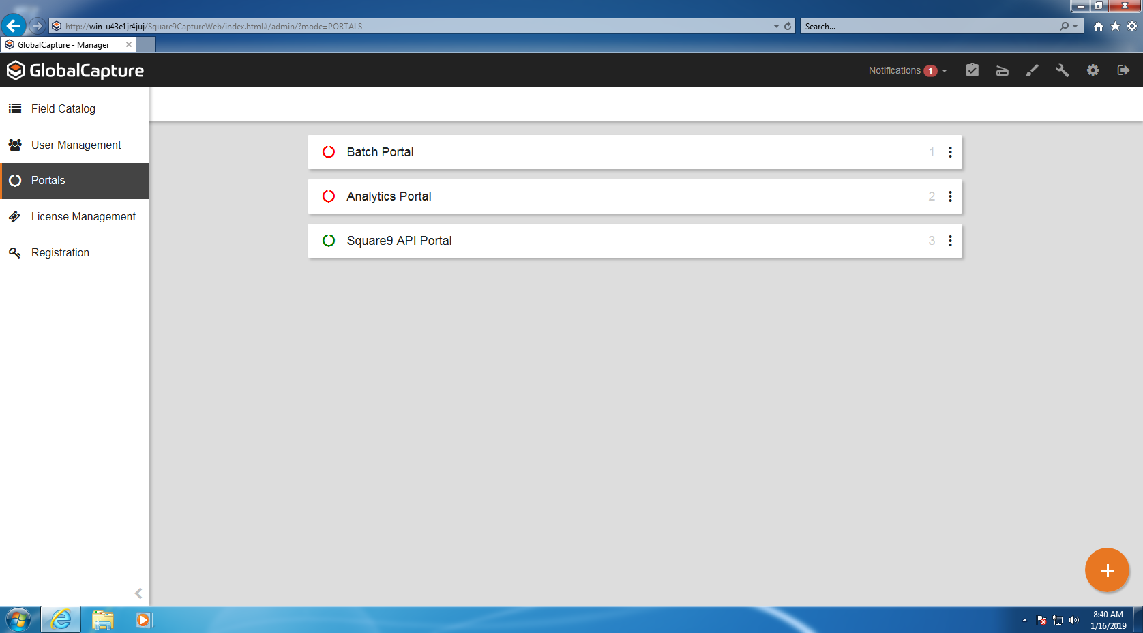The image size is (1143, 633).
Task: Toggle the Batch Portal status circle
Action: tap(329, 152)
